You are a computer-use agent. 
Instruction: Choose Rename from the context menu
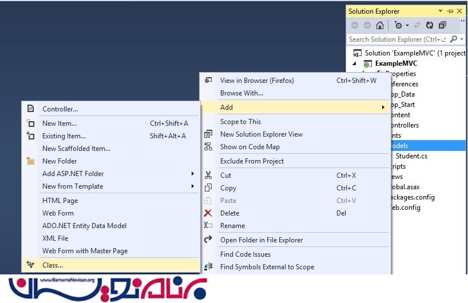295,225
